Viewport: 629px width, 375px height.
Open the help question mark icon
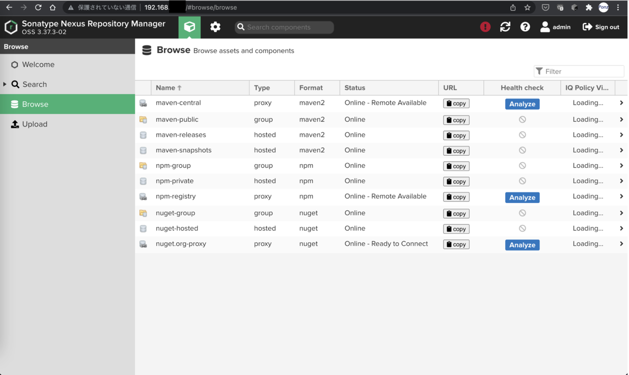[525, 27]
